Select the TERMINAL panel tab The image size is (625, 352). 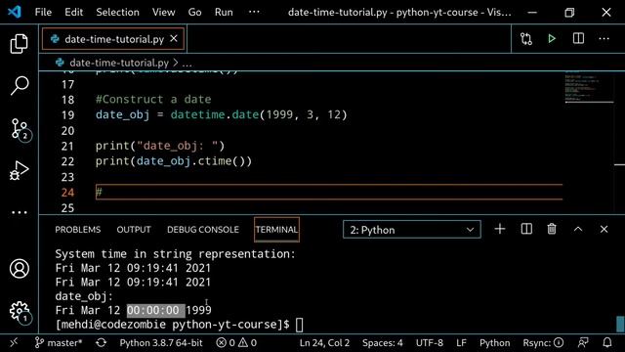pyautogui.click(x=276, y=230)
